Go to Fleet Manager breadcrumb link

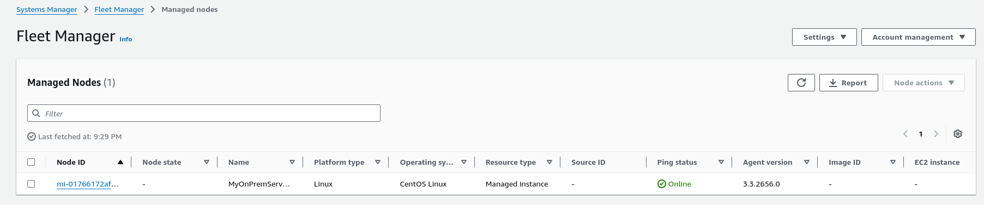[119, 9]
